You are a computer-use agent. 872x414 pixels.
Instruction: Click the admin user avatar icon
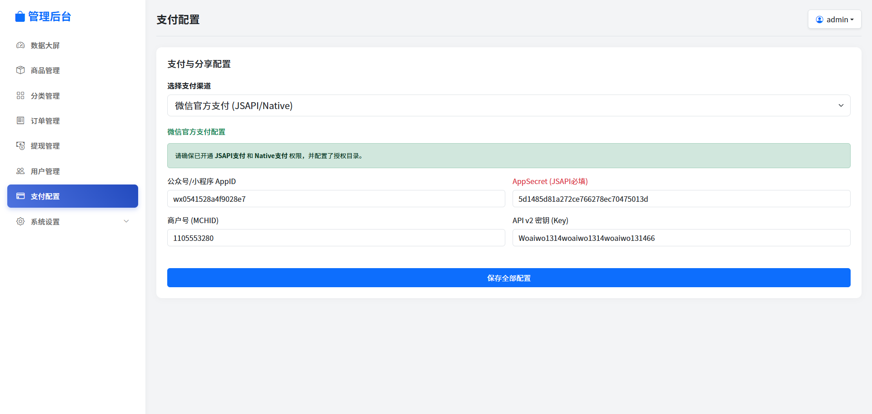point(819,20)
